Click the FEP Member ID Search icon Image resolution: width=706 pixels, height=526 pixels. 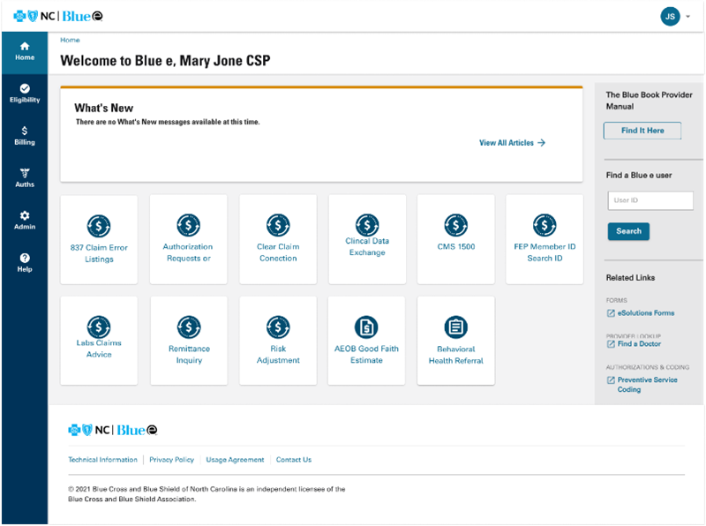pyautogui.click(x=545, y=224)
